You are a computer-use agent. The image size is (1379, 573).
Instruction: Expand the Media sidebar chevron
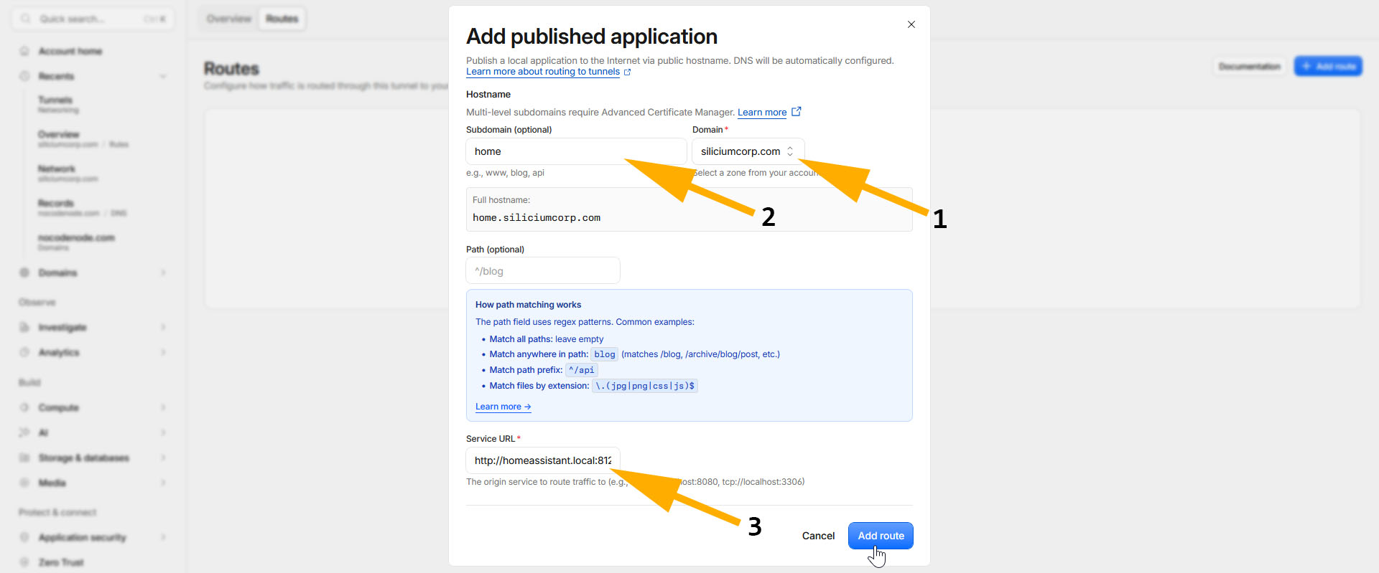163,483
